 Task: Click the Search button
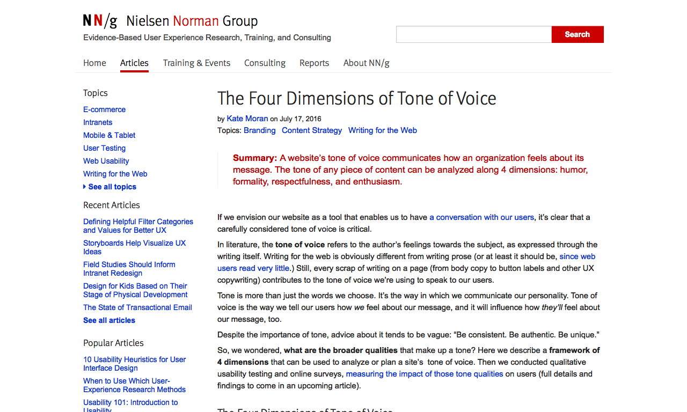click(578, 34)
